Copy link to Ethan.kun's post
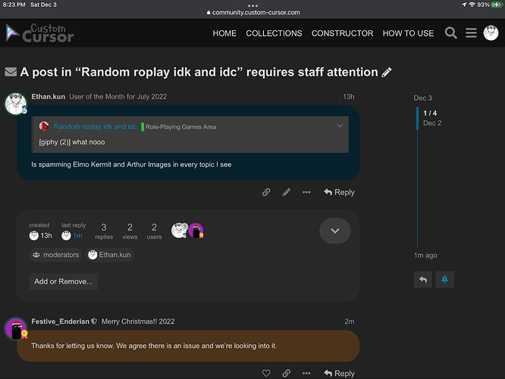Screen dimensions: 505x379 click(266, 193)
